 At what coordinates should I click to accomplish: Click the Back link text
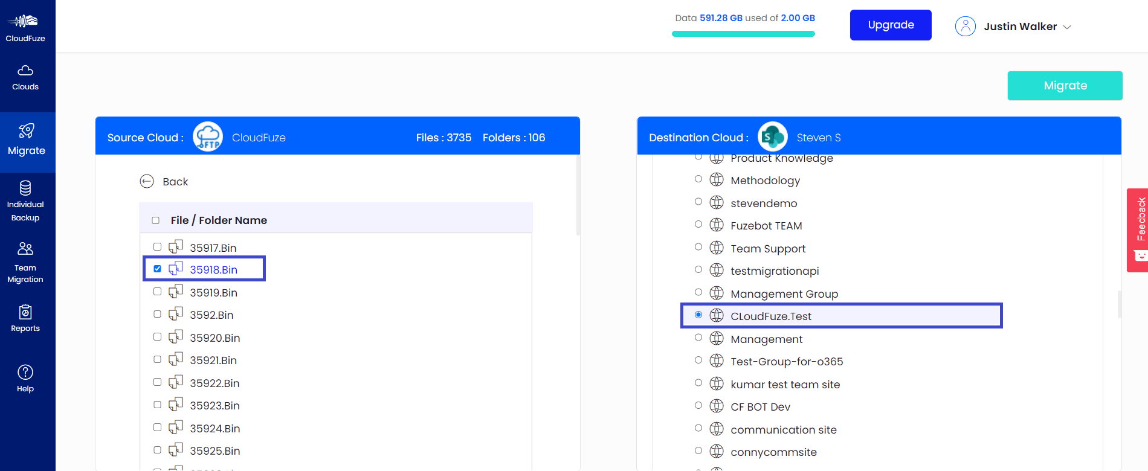coord(175,182)
